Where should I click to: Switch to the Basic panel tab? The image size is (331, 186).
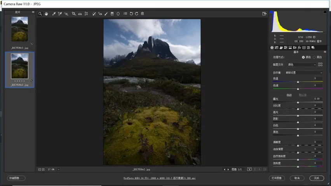pos(272,48)
